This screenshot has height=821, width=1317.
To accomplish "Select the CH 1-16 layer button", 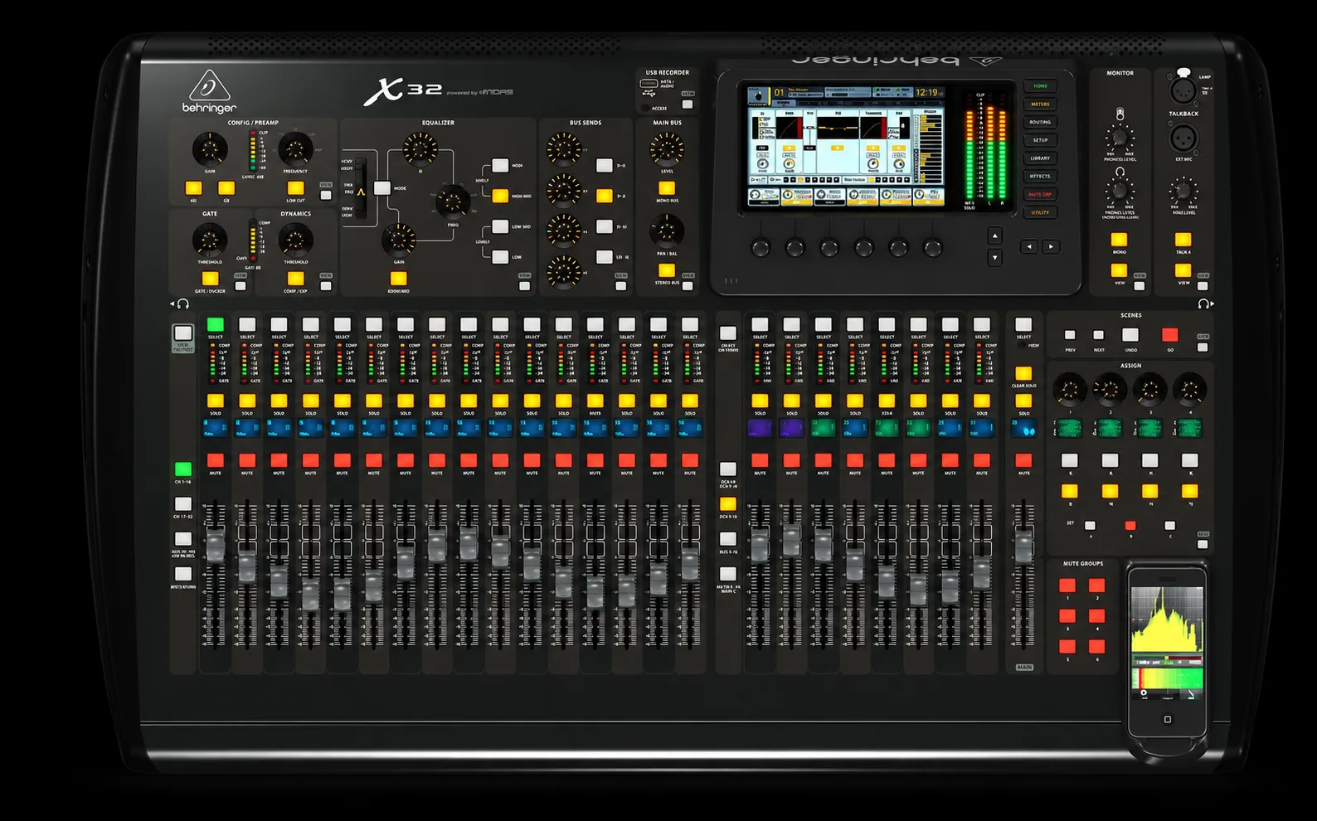I will pos(183,469).
